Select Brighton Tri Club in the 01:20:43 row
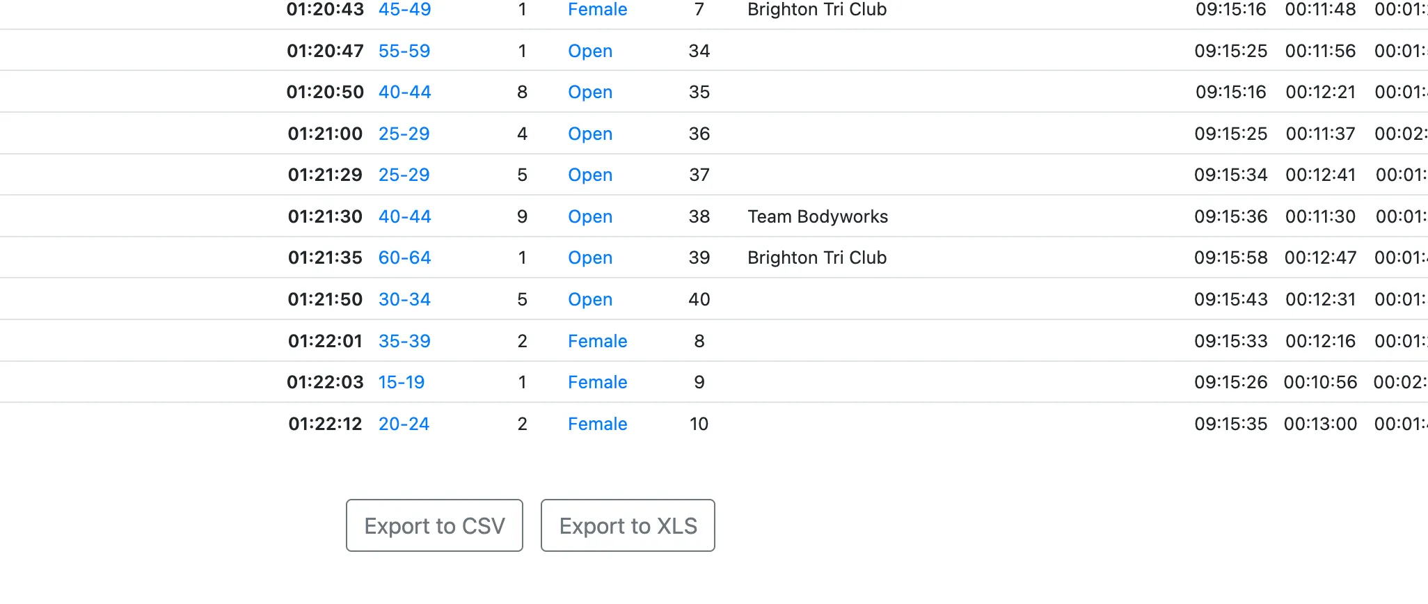This screenshot has height=604, width=1428. pyautogui.click(x=817, y=10)
